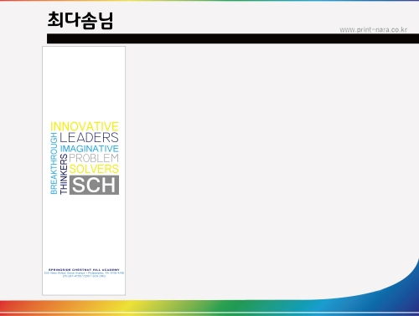Click the navy LEADERS text
The width and height of the screenshot is (419, 316).
pyautogui.click(x=89, y=138)
